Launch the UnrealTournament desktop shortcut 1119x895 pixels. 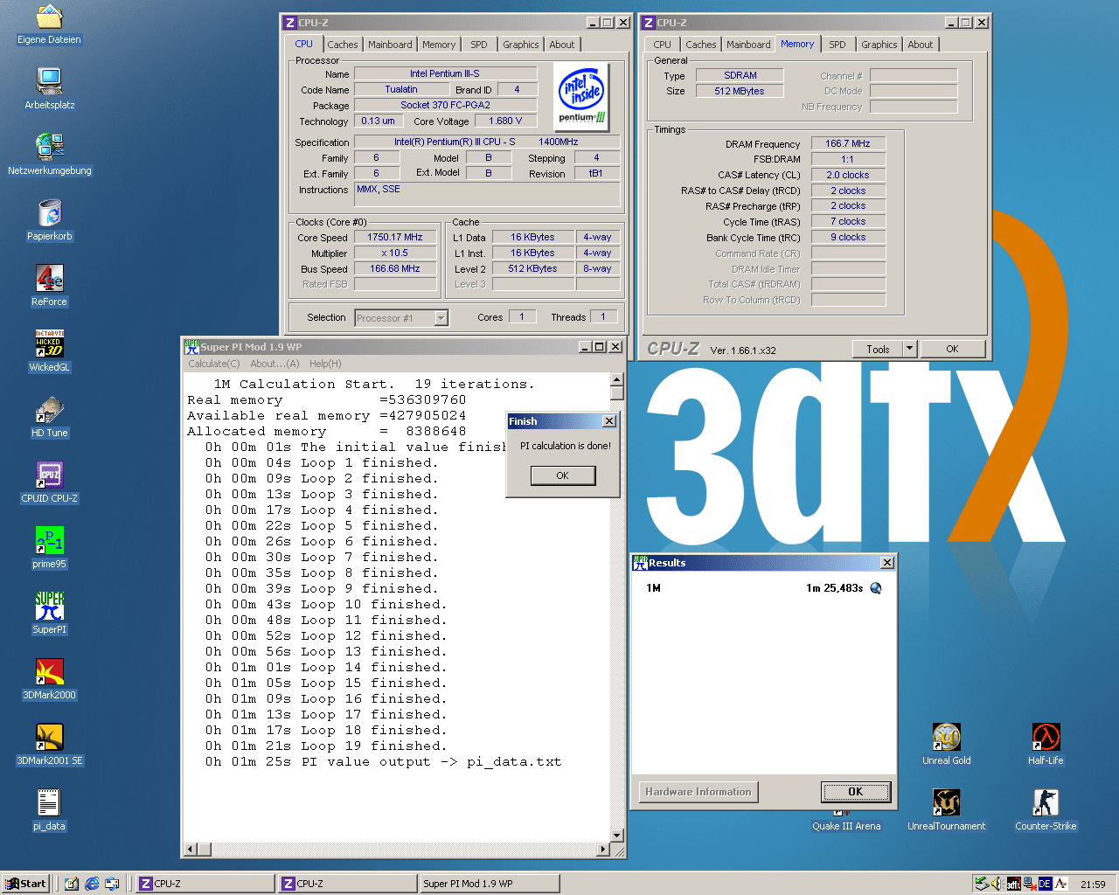pos(947,809)
